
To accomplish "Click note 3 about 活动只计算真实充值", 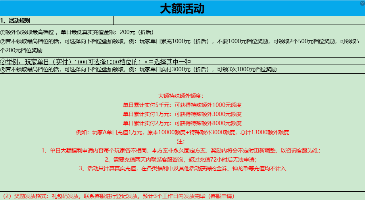I will click(x=182, y=169).
